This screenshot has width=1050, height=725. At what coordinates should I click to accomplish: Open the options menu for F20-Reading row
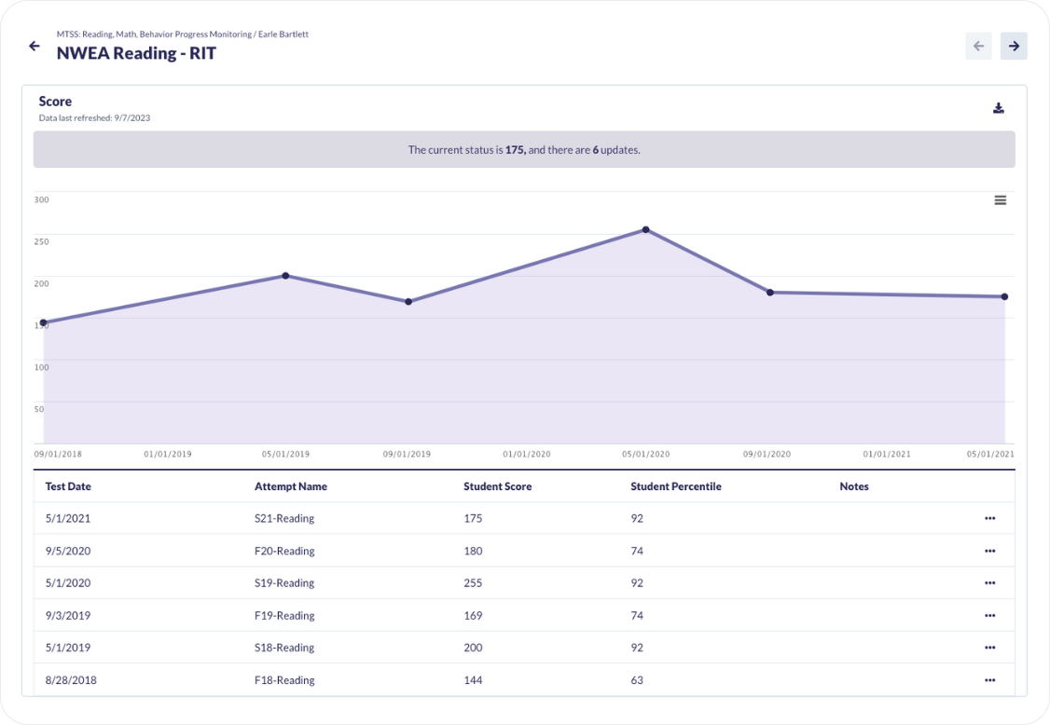989,551
